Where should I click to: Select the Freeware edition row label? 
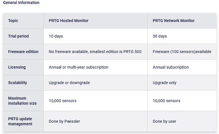coord(23,52)
